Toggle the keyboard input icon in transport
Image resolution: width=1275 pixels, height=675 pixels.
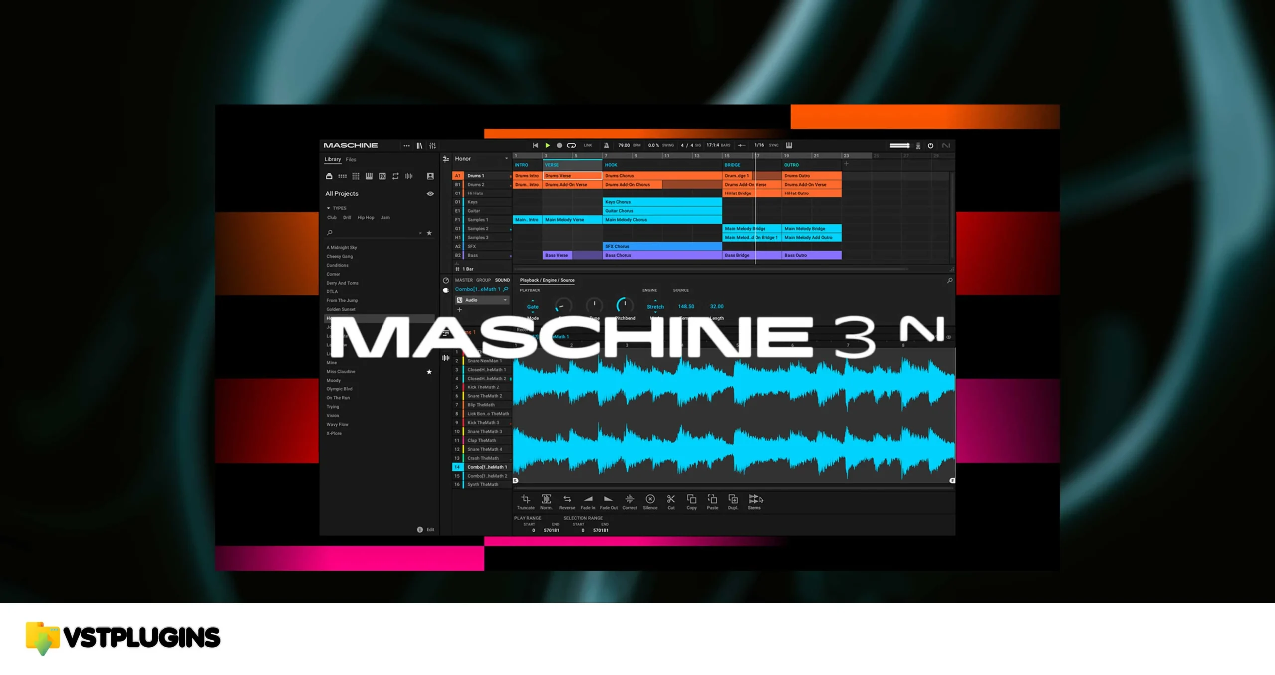pos(789,146)
